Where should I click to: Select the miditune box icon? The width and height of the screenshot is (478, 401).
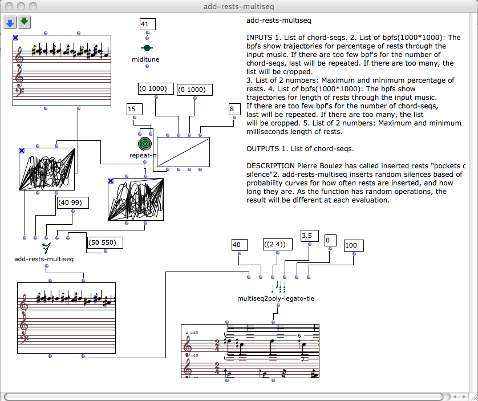point(147,48)
